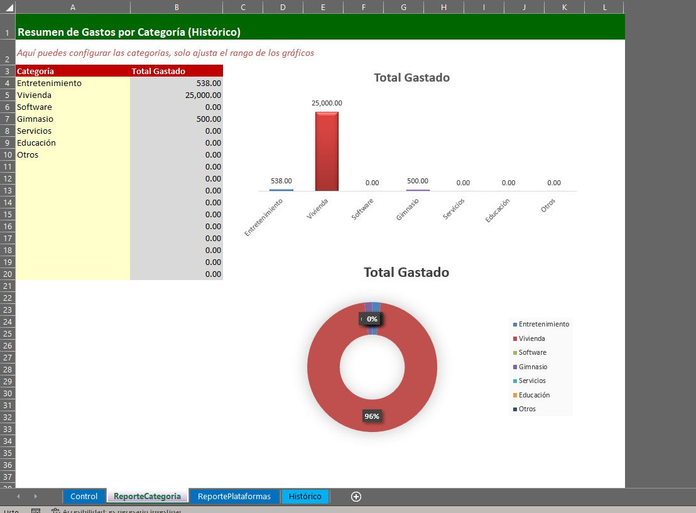Click the purple Gimnasio bar in chart
This screenshot has width=696, height=513.
418,190
